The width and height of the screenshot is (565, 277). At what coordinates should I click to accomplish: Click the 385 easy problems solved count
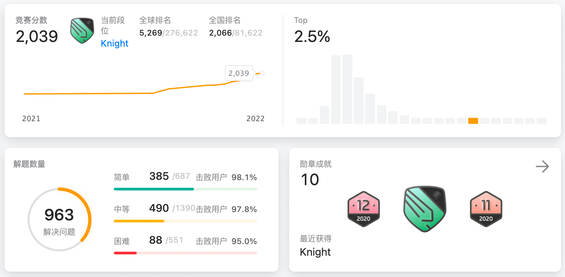[159, 176]
